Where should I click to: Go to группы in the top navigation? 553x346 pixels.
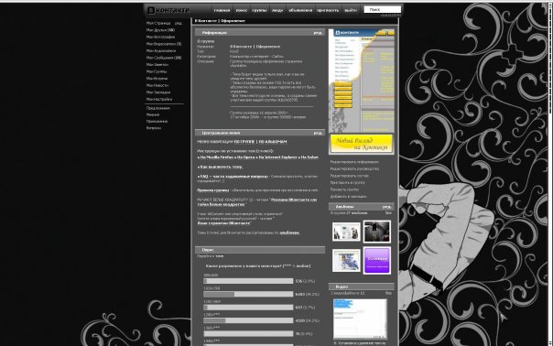(x=259, y=11)
